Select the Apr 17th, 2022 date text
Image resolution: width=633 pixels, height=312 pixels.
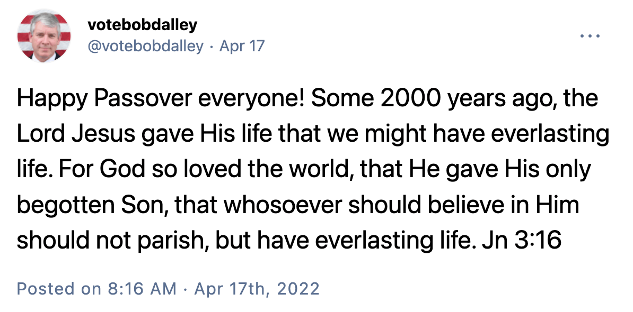tap(257, 289)
